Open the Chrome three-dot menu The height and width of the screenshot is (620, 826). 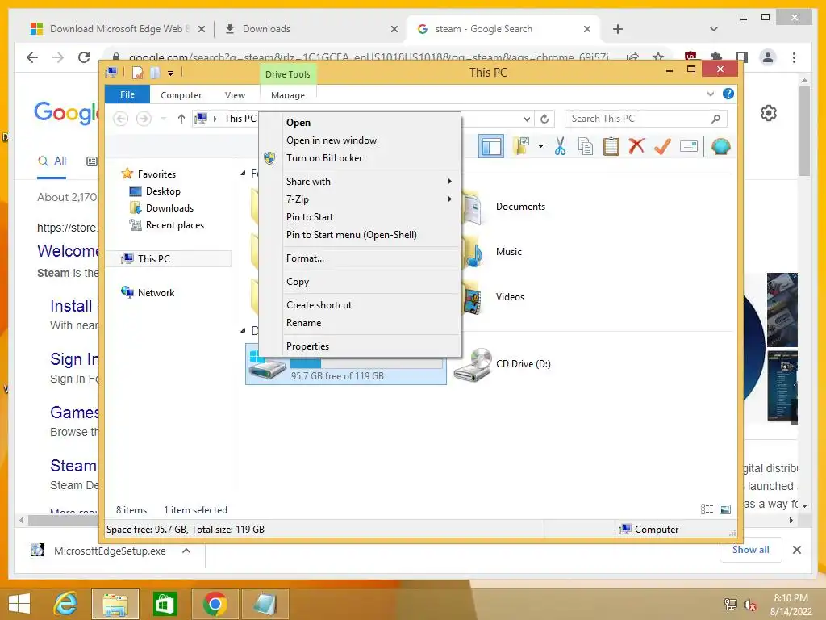coord(794,57)
